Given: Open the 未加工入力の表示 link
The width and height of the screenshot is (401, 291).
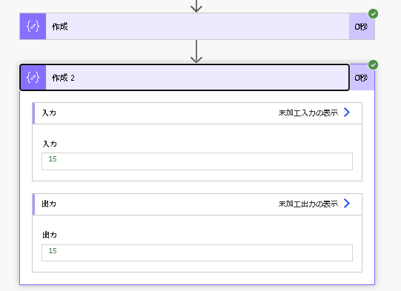Looking at the screenshot, I should point(308,113).
